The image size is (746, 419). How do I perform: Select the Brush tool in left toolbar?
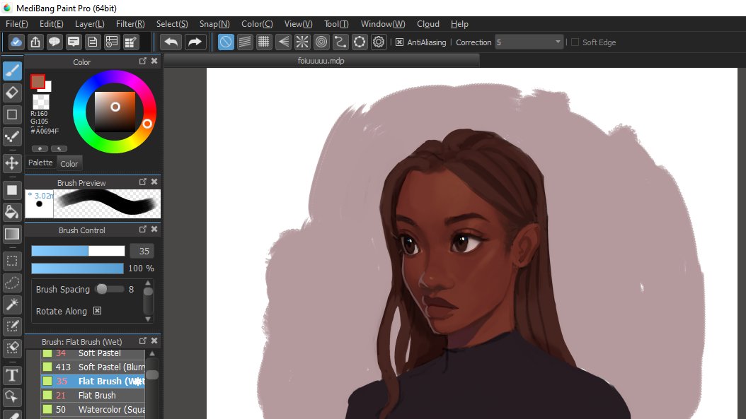12,71
